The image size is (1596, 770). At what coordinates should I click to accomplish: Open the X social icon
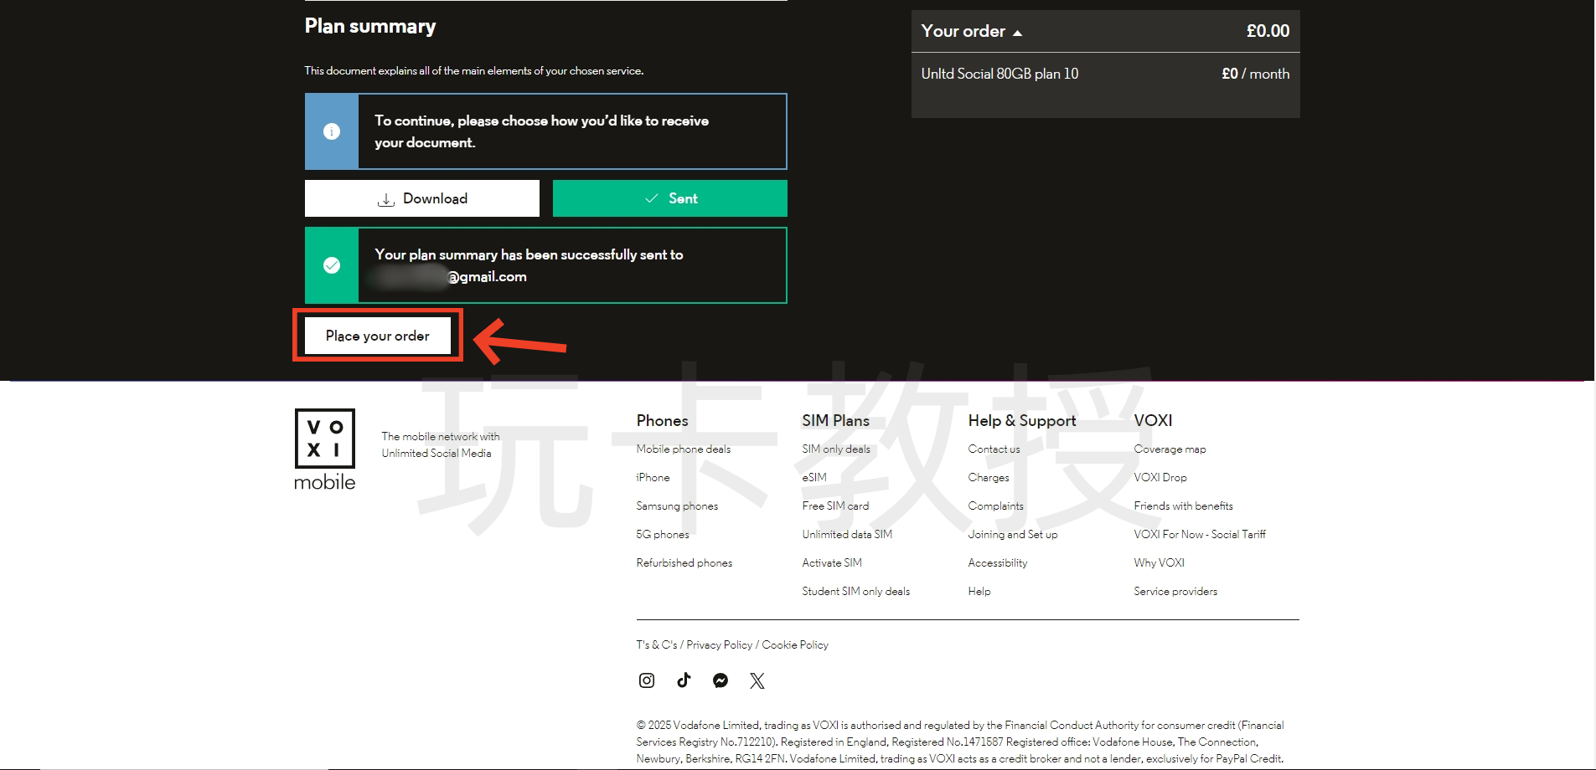point(757,680)
